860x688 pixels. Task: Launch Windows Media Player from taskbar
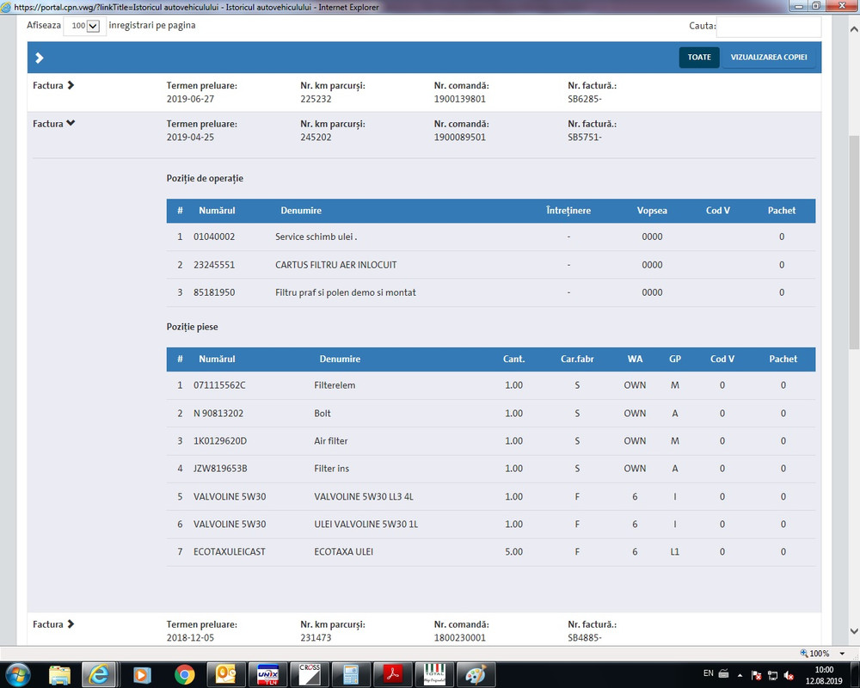(142, 674)
